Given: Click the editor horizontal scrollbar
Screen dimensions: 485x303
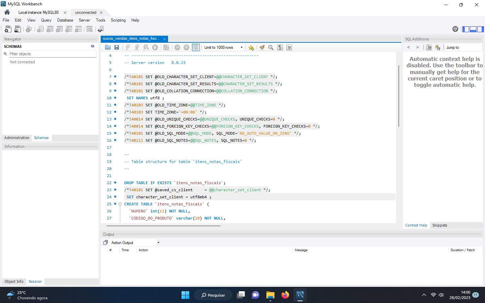Looking at the screenshot, I should (163, 226).
